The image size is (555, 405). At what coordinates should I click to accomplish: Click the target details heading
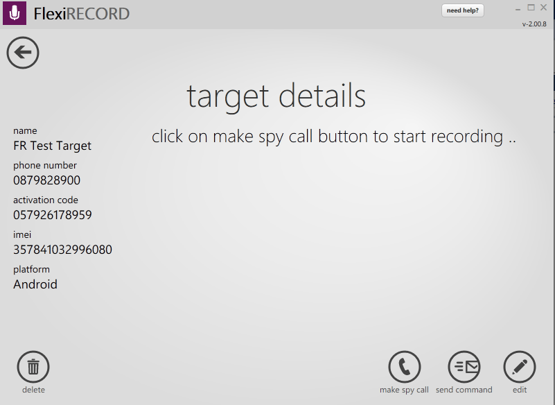point(276,96)
